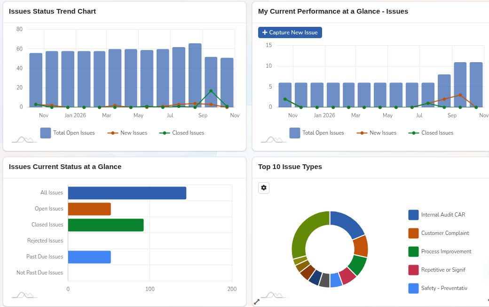Viewport: 489px width, 307px height.
Task: Click the Rejected Issues axis label
Action: pos(45,241)
